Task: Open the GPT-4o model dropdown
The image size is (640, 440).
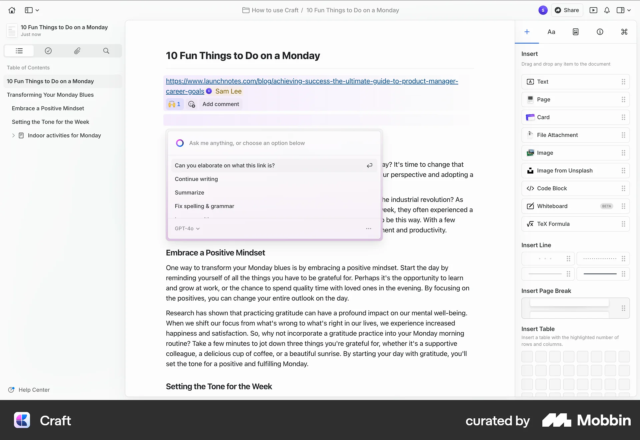Action: click(x=187, y=229)
